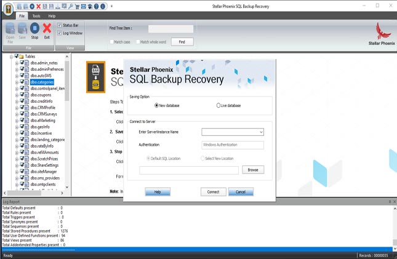
Task: Open the Help ribbon tab
Action: pyautogui.click(x=52, y=16)
